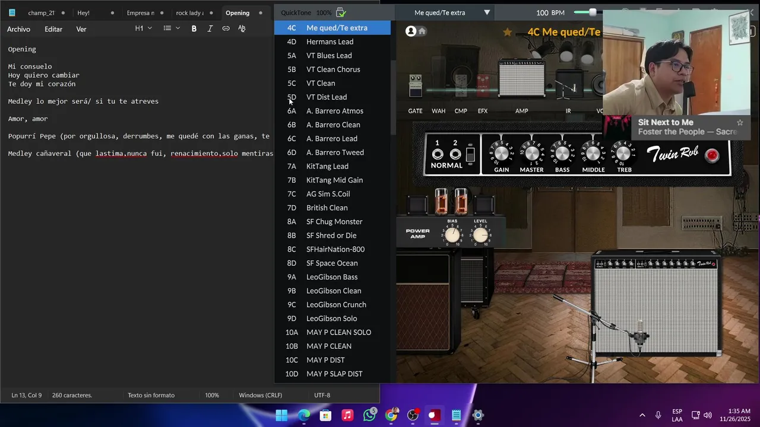Open Notepad from taskbar
The width and height of the screenshot is (760, 427).
tap(456, 415)
